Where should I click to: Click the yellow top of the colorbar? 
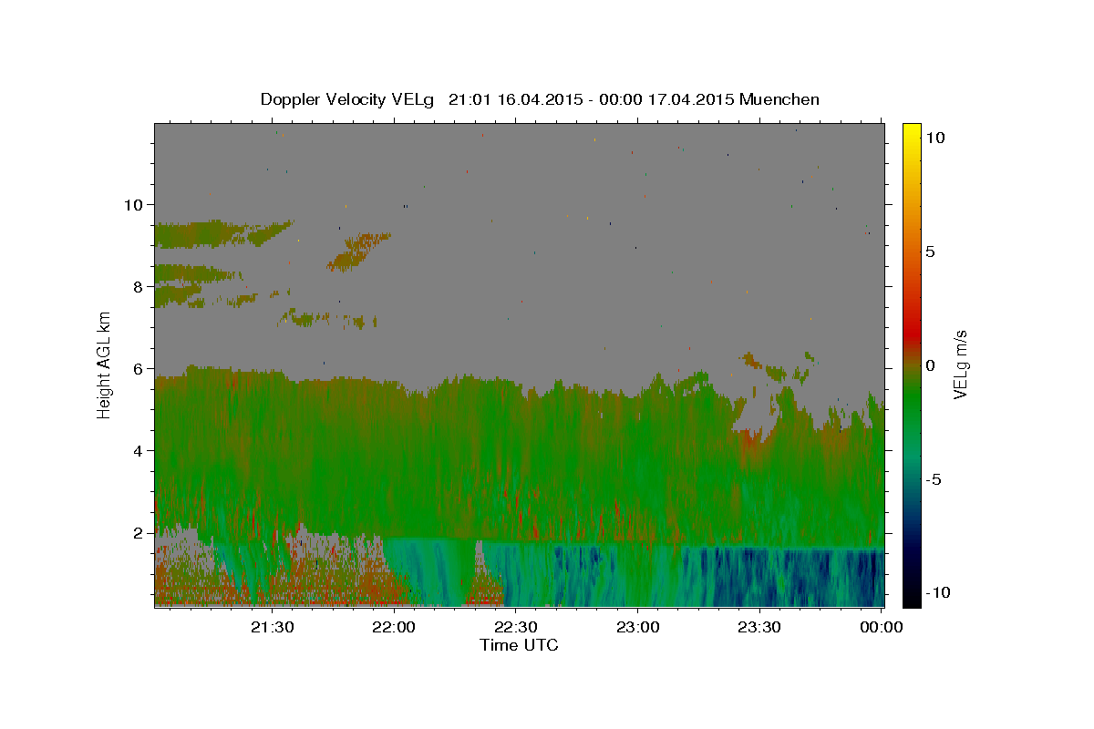[911, 132]
